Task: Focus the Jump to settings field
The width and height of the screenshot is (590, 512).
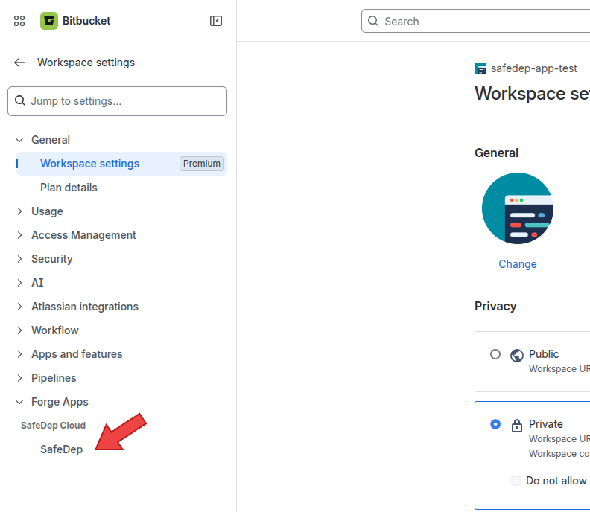Action: pos(118,101)
